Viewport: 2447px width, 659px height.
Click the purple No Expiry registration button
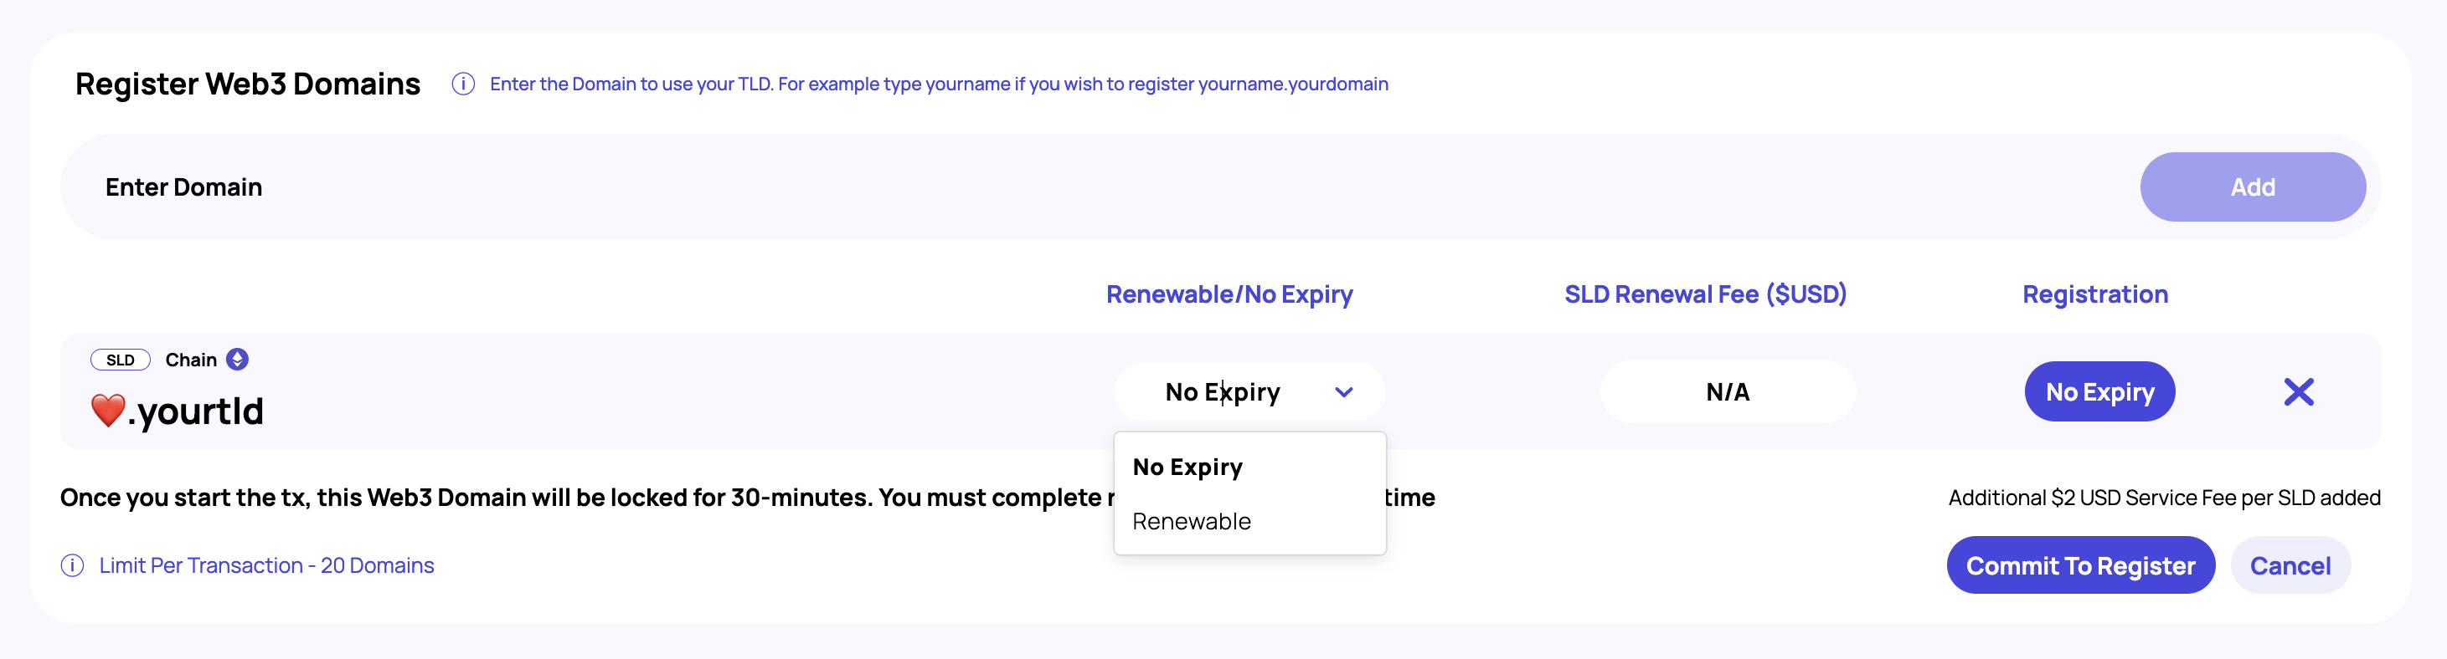[x=2099, y=391]
